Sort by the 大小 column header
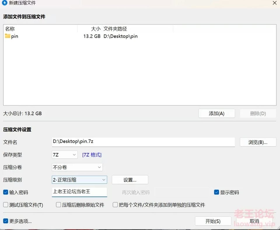This screenshot has height=230, width=280. click(x=90, y=29)
